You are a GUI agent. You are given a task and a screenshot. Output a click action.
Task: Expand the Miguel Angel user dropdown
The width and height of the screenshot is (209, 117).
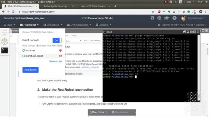197,18
